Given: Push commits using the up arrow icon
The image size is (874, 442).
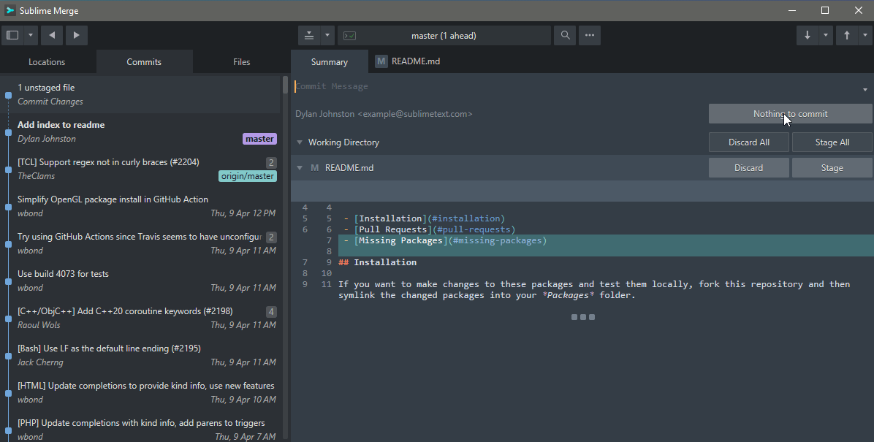Looking at the screenshot, I should [x=847, y=35].
